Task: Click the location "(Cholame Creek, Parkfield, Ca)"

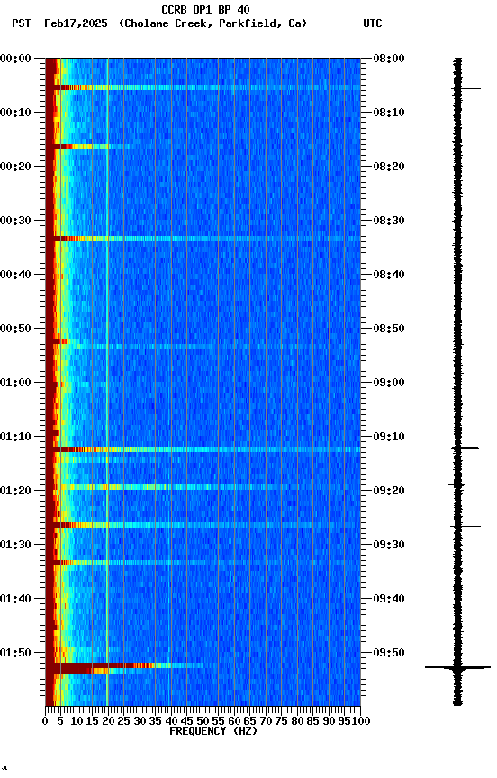Action: pyautogui.click(x=212, y=23)
